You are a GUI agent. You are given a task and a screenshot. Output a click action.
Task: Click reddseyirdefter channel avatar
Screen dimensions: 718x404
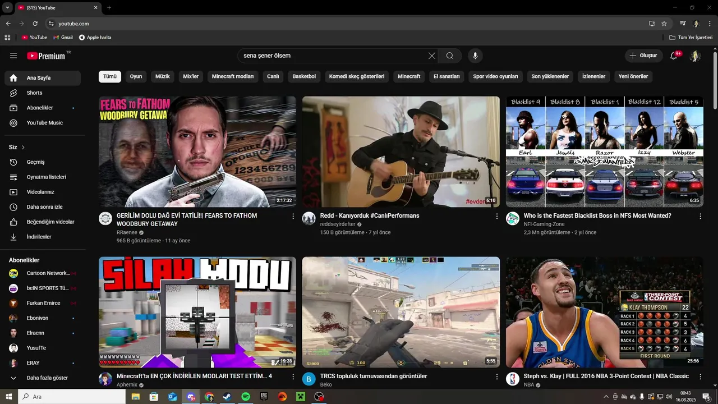click(x=309, y=218)
